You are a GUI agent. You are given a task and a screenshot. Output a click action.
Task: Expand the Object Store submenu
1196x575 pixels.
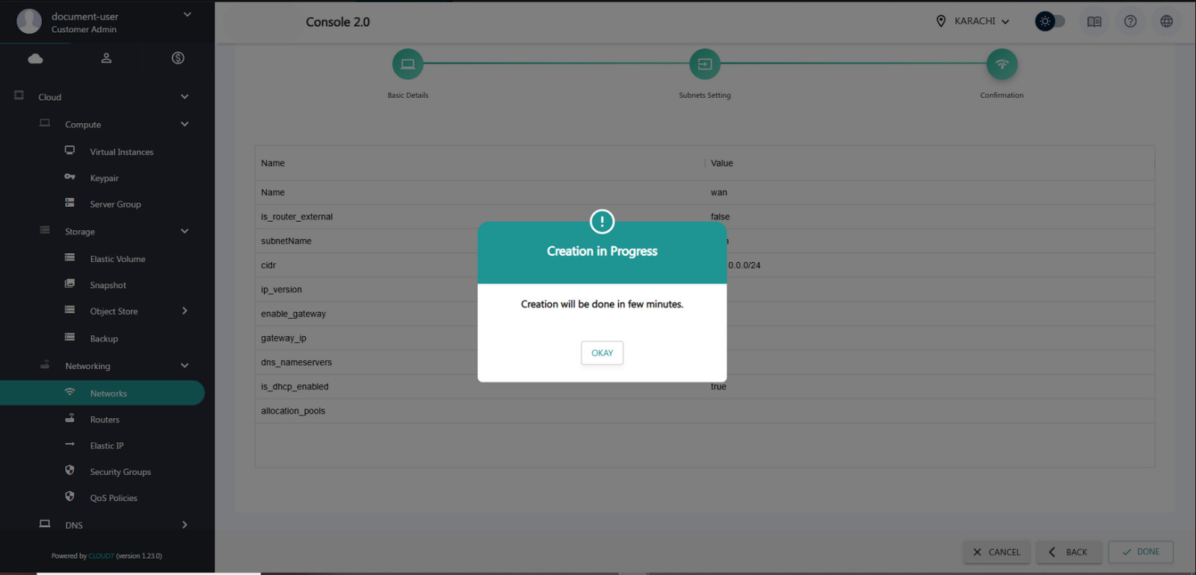pyautogui.click(x=185, y=311)
